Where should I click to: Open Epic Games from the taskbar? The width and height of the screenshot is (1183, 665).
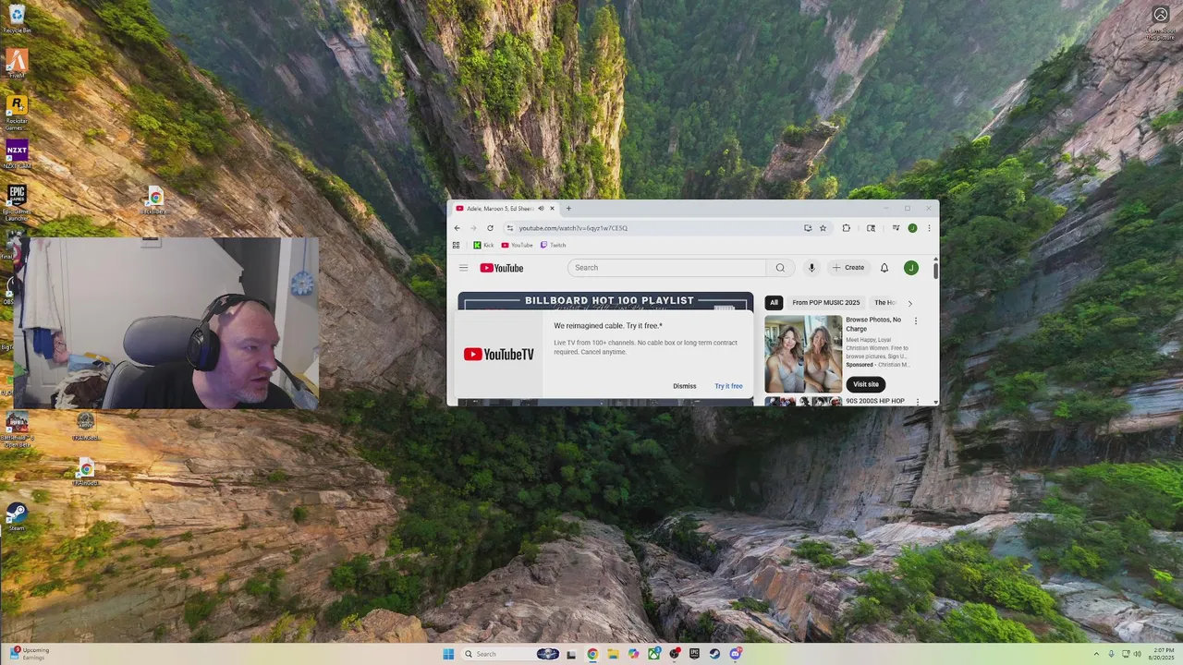click(x=694, y=654)
